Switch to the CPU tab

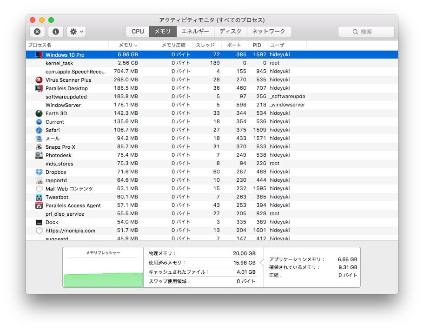[138, 32]
